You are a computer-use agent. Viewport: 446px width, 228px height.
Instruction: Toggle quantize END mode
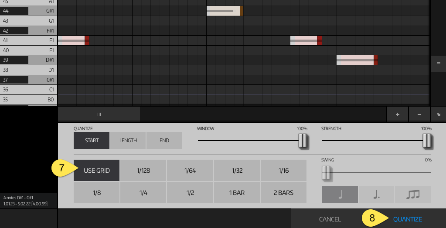pyautogui.click(x=164, y=141)
